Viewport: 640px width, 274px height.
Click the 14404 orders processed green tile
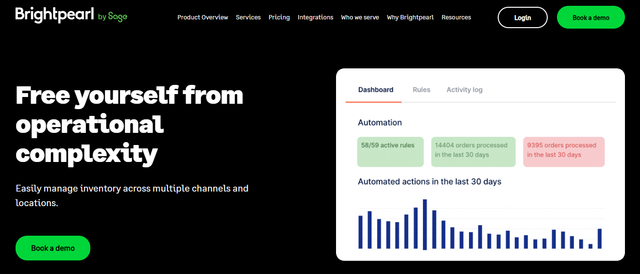[x=473, y=152]
